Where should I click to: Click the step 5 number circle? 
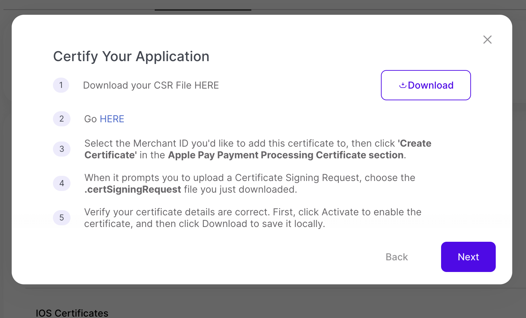[62, 218]
